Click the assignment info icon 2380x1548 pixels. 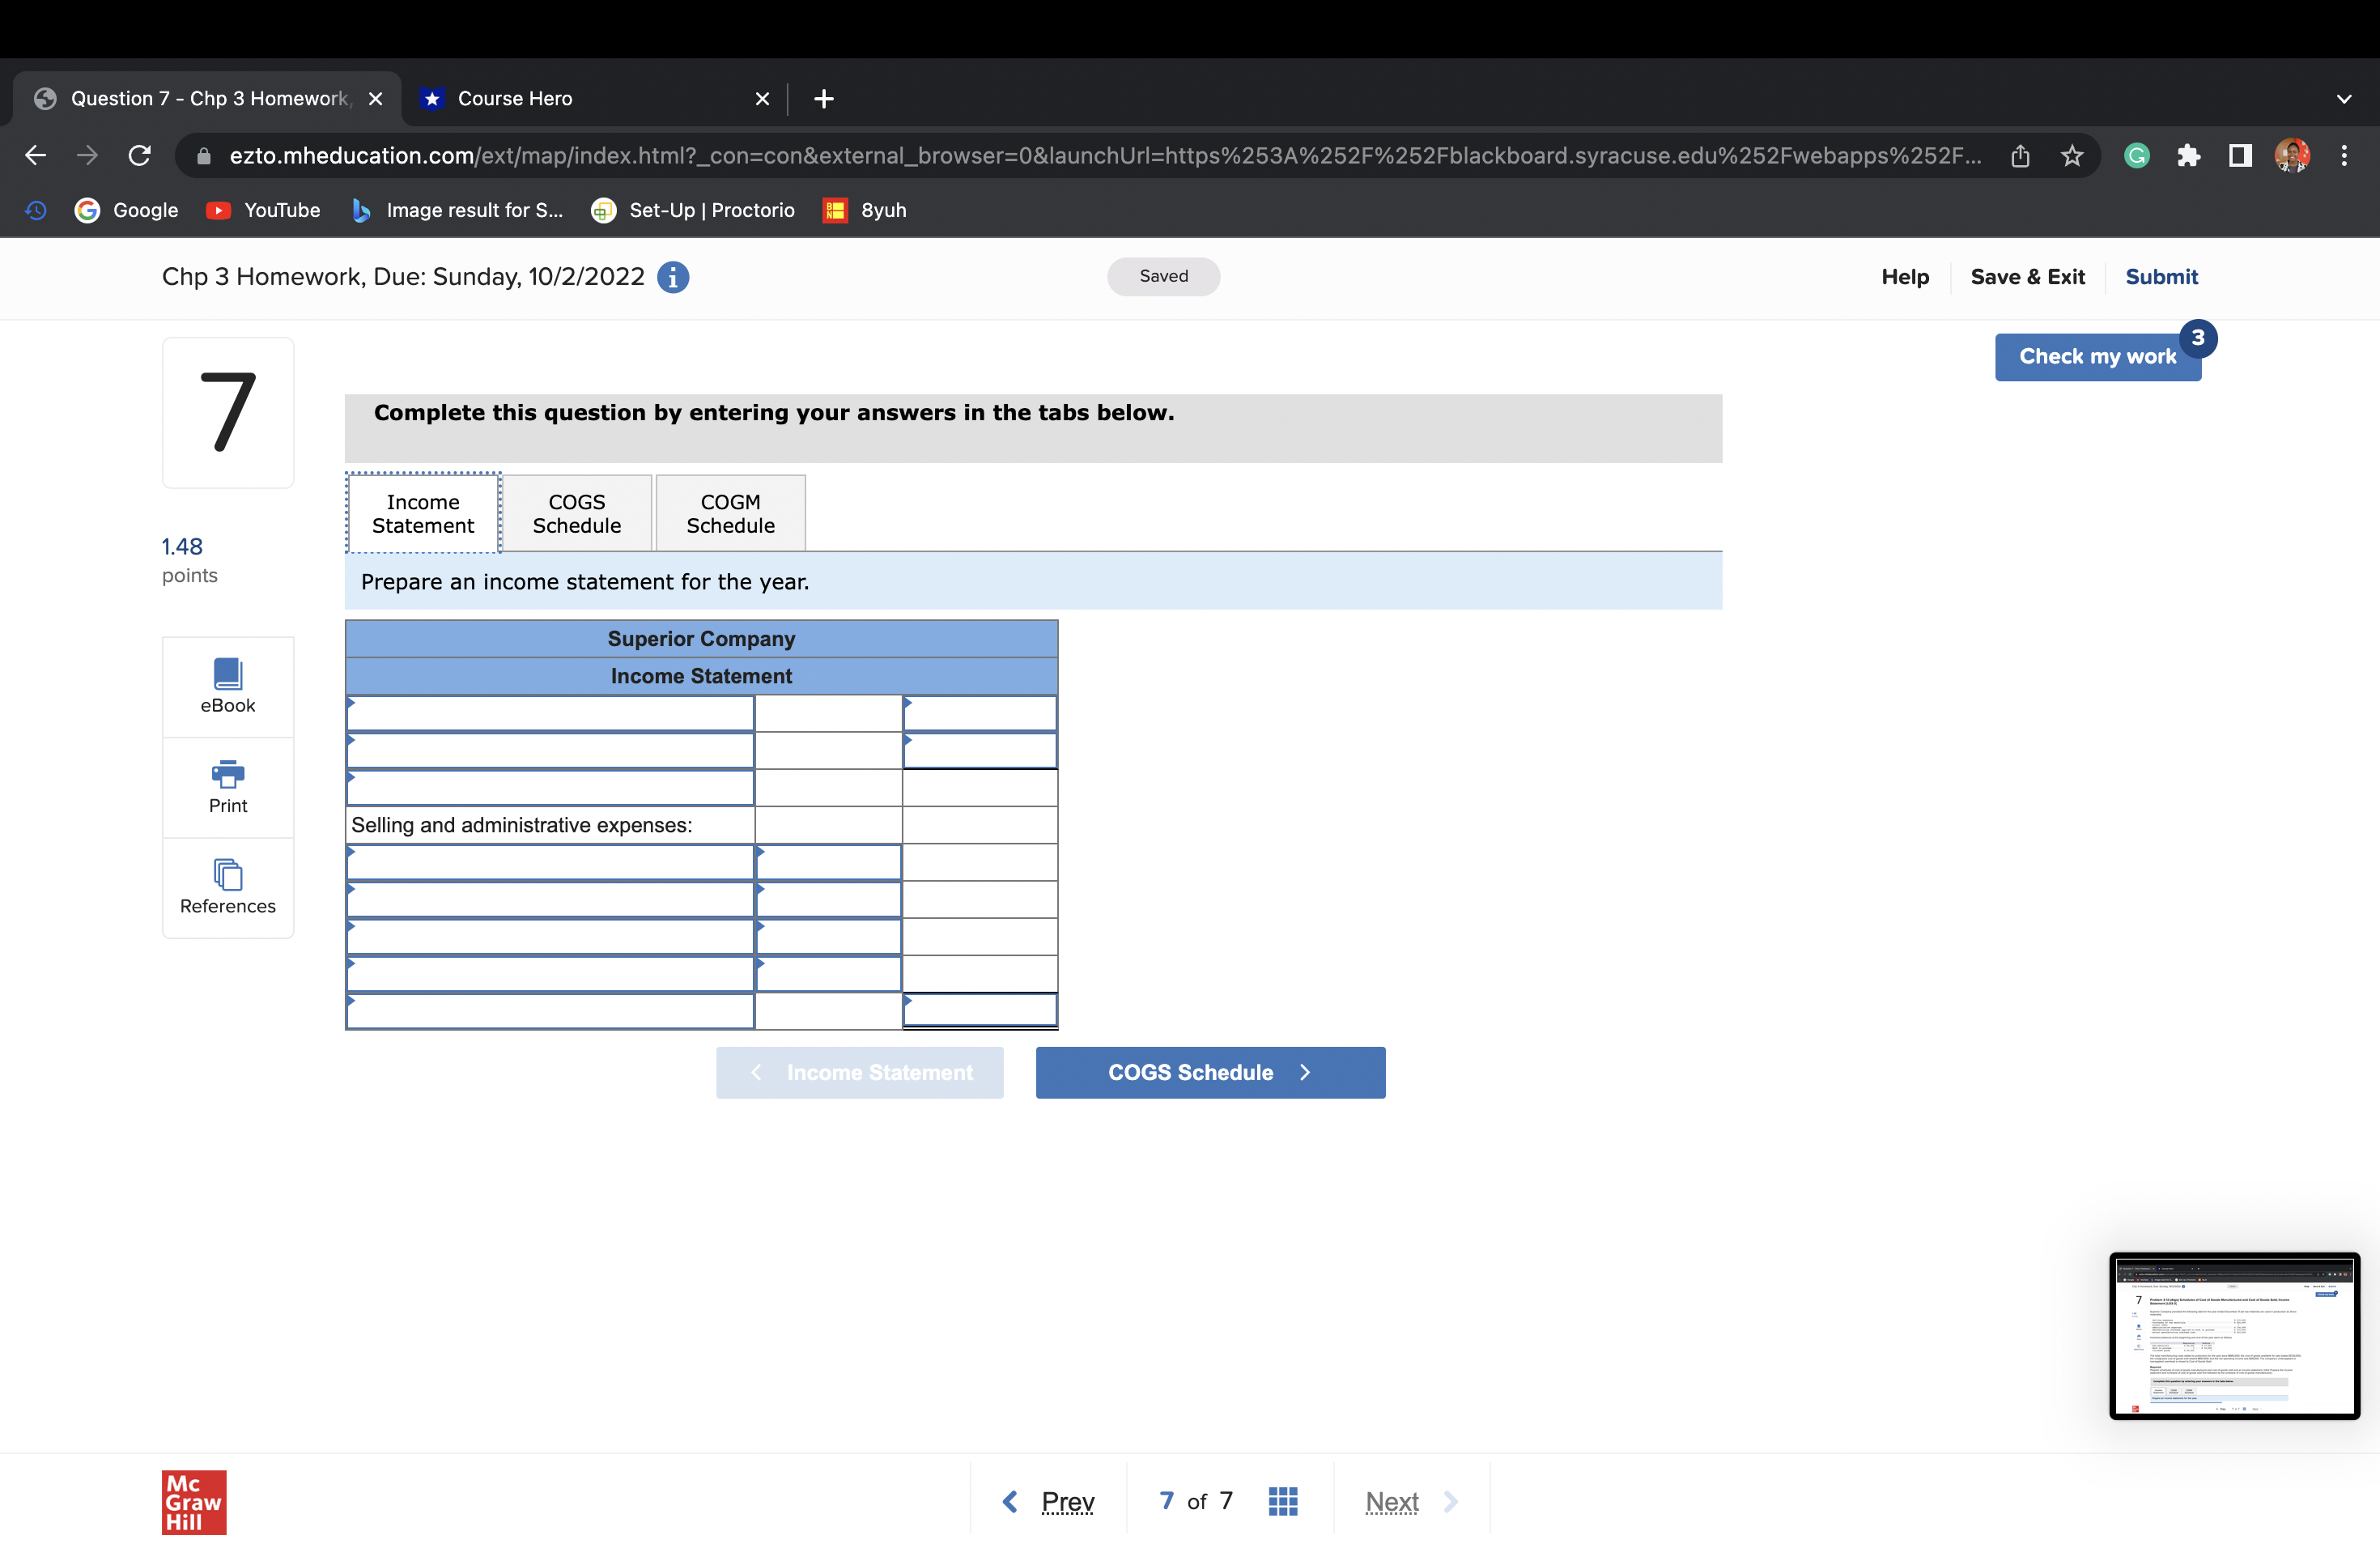point(673,277)
